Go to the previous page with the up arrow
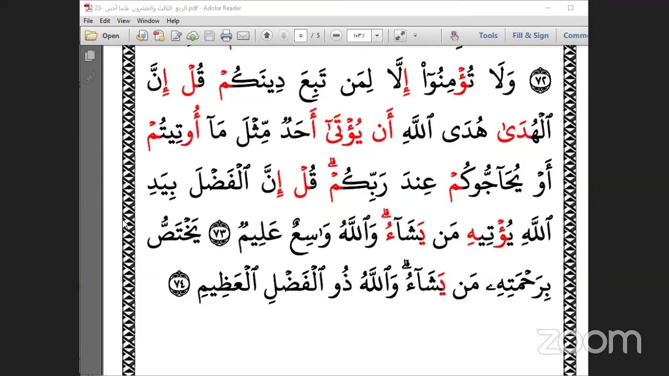The width and height of the screenshot is (669, 376). point(267,36)
